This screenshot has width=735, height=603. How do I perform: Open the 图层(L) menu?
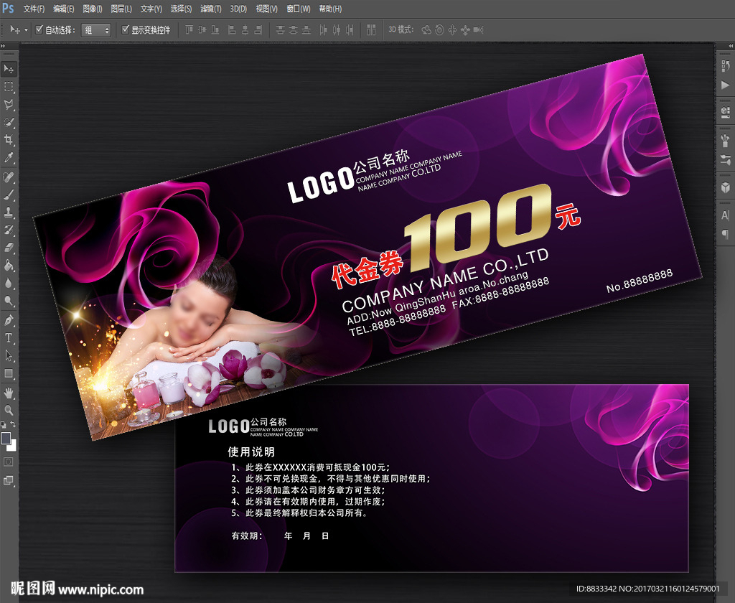pyautogui.click(x=121, y=9)
